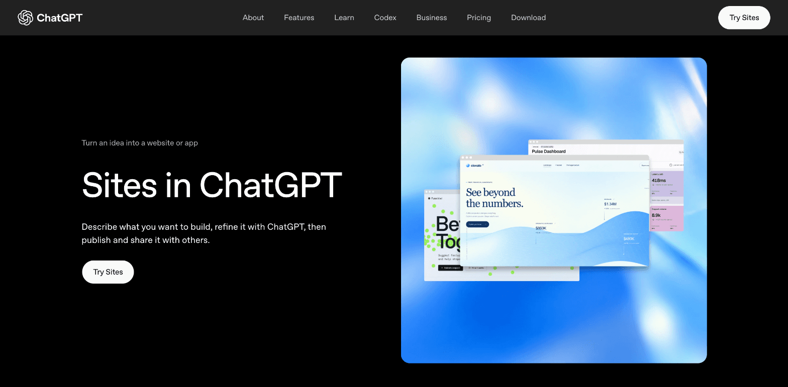Image resolution: width=788 pixels, height=387 pixels.
Task: Open the About menu item
Action: 253,18
